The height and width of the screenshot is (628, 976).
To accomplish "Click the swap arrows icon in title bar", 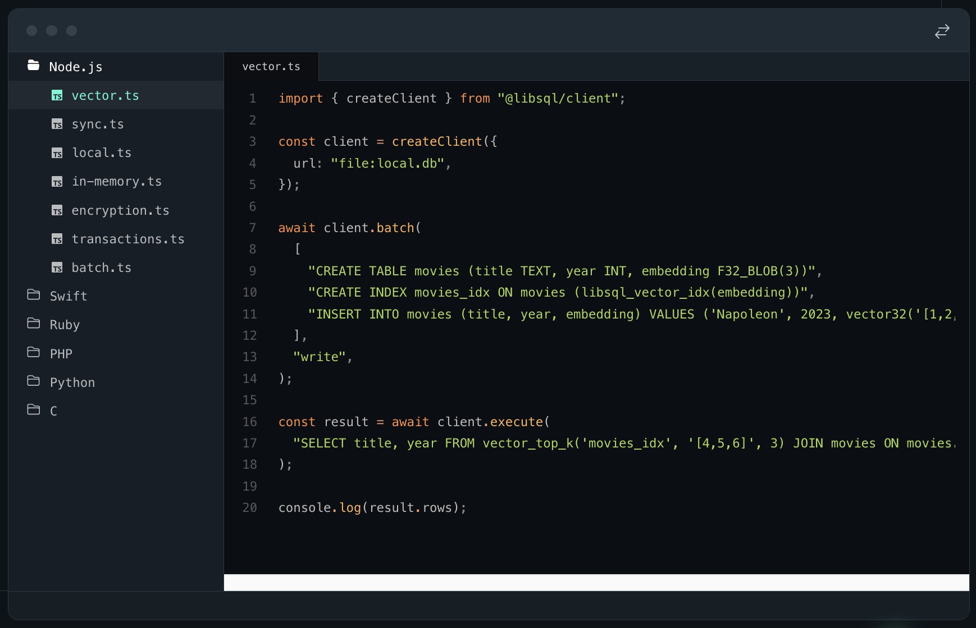I will 942,31.
